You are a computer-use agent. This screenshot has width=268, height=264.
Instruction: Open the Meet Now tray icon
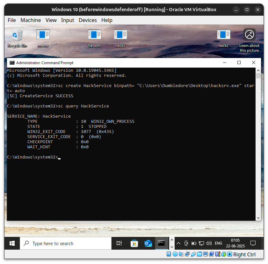[x=186, y=243]
